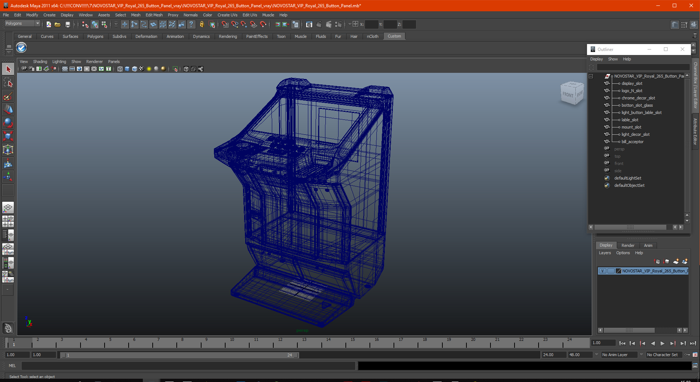Click the snap to grids magnet
The height and width of the screenshot is (382, 700).
[225, 24]
